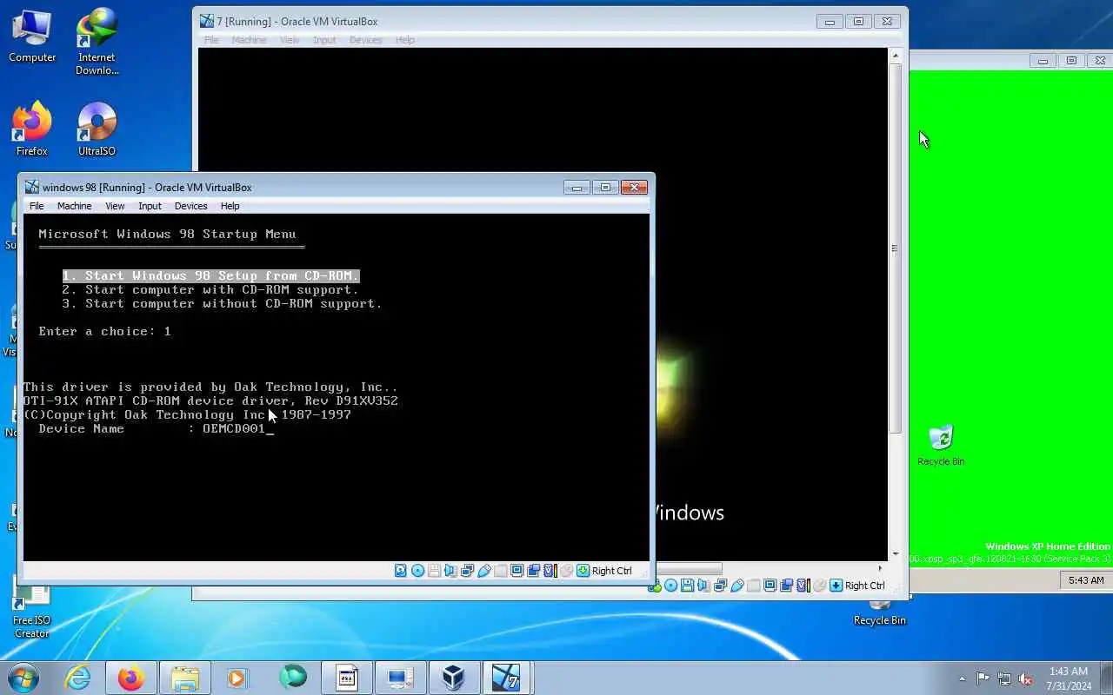1113x695 pixels.
Task: Click the display indicator in the 7 VM status bar
Action: [x=770, y=586]
